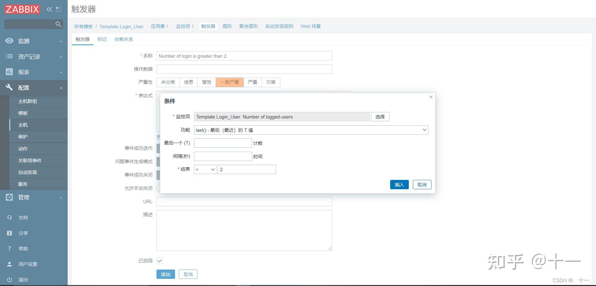
Task: Click the 管理 gear icon
Action: tap(9, 197)
